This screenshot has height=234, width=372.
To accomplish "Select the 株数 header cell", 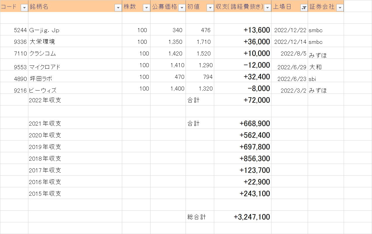I will (x=136, y=6).
